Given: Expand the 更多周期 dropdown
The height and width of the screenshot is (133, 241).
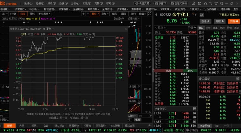Looking at the screenshot, I should pyautogui.click(x=44, y=14).
